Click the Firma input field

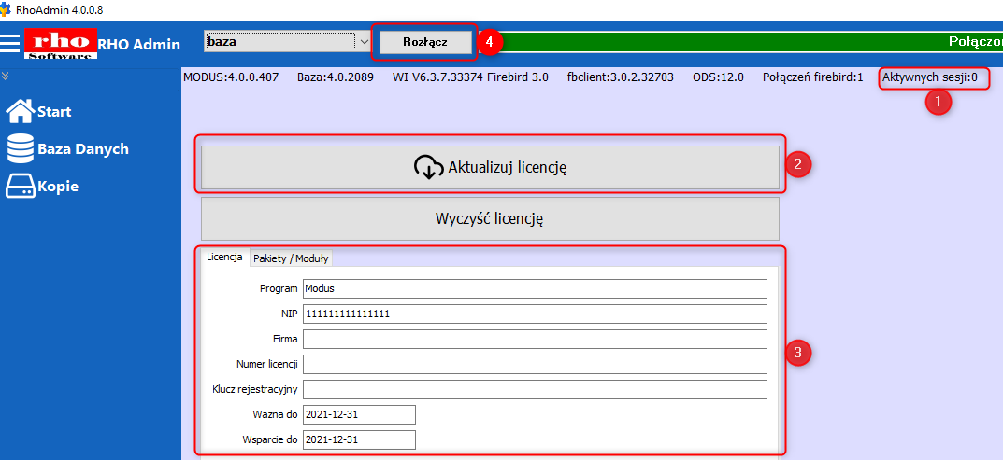pyautogui.click(x=535, y=340)
